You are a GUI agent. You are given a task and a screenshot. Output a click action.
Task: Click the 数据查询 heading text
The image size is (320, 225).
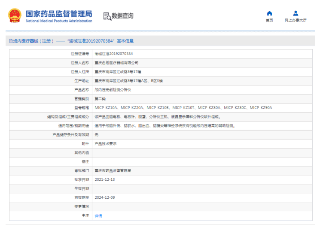pos(122,16)
